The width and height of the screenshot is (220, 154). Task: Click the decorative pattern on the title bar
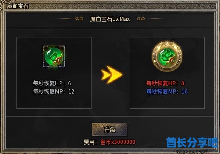(122, 6)
